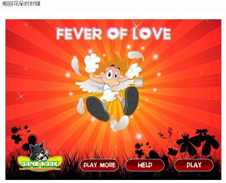The image size is (226, 183).
Task: Click the Game Nook logo
Action: pos(40,163)
